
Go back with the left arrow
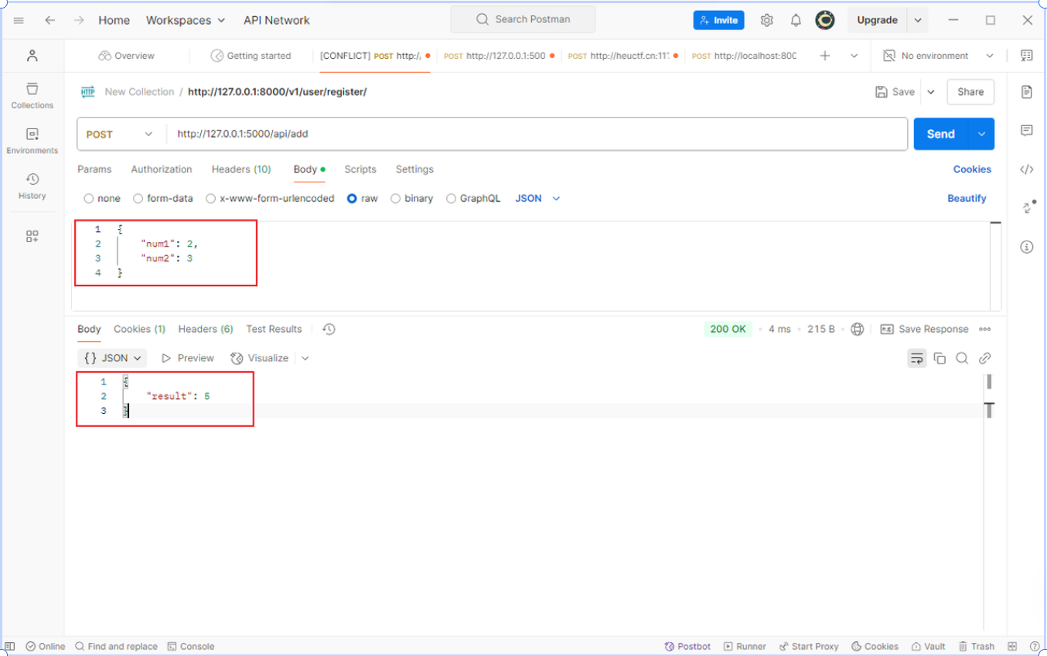coord(50,20)
